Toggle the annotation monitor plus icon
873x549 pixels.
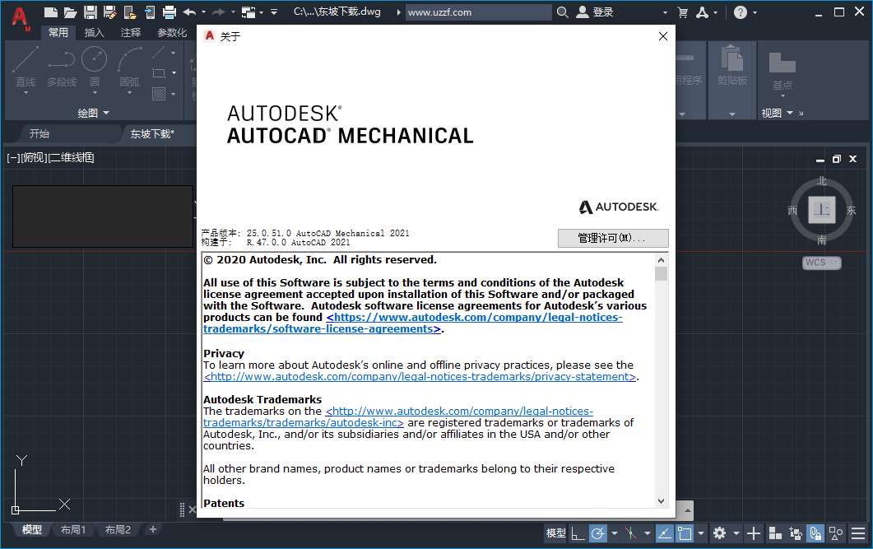(x=754, y=533)
